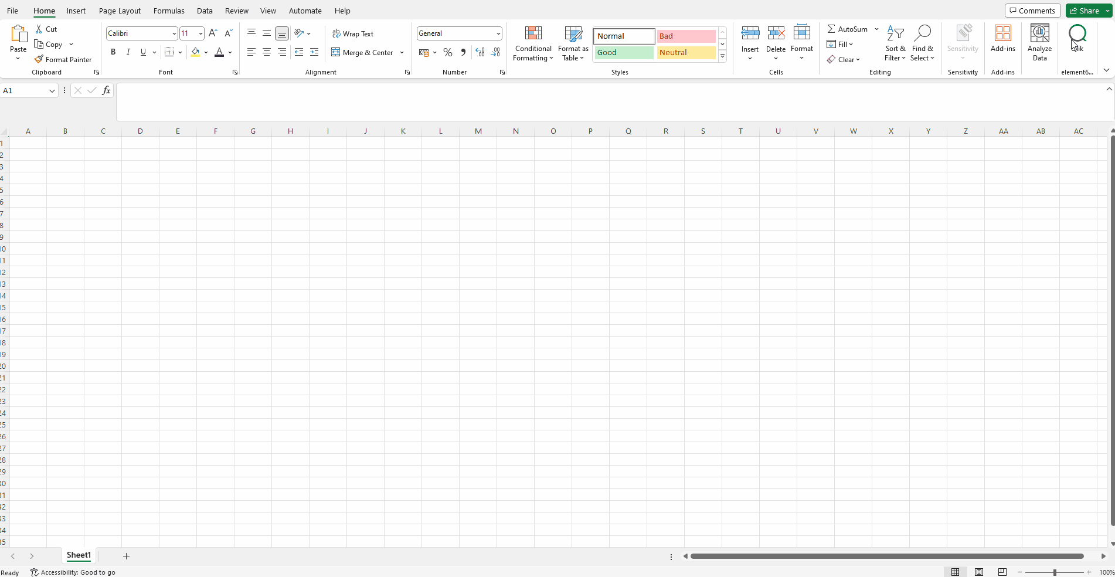Click the Percent Style icon

448,52
